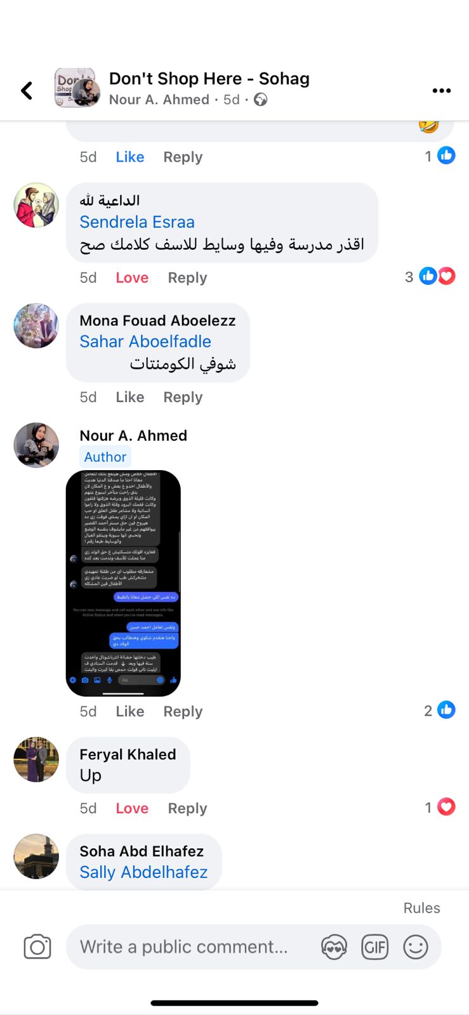Screen dimensions: 469x1015
Task: Reply to Mona Fouad Aboelezz's comment
Action: (183, 397)
